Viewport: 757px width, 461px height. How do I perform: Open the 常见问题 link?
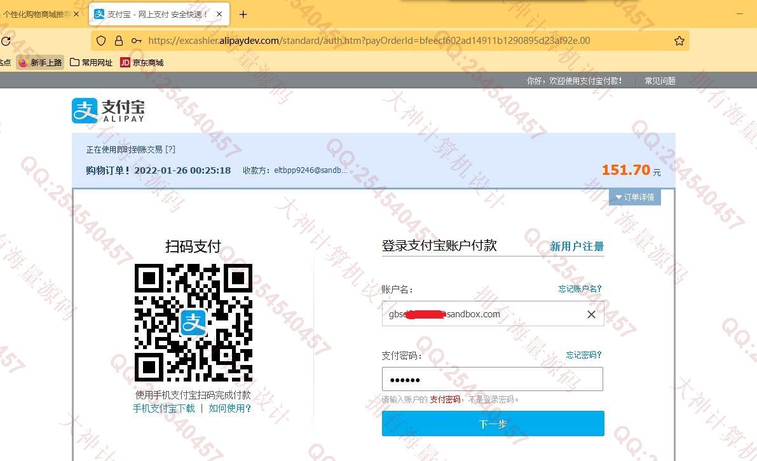660,81
